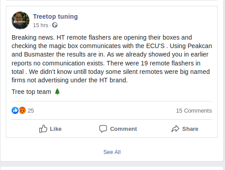
Task: Click the tree emoji after Tree top team
Action: tap(57, 92)
